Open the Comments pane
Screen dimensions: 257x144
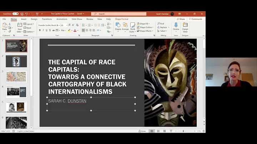(196, 19)
